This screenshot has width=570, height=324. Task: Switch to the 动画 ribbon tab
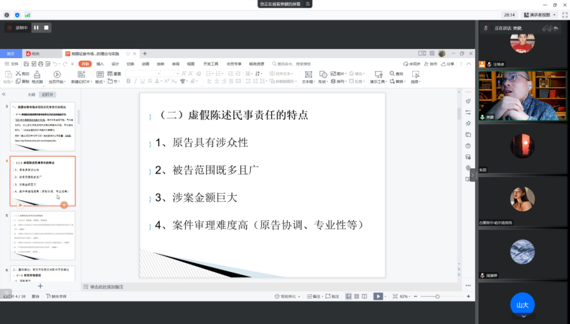click(146, 64)
